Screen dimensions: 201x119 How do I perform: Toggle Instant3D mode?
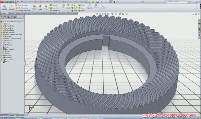click(102, 7)
